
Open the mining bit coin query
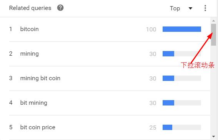tap(40, 78)
